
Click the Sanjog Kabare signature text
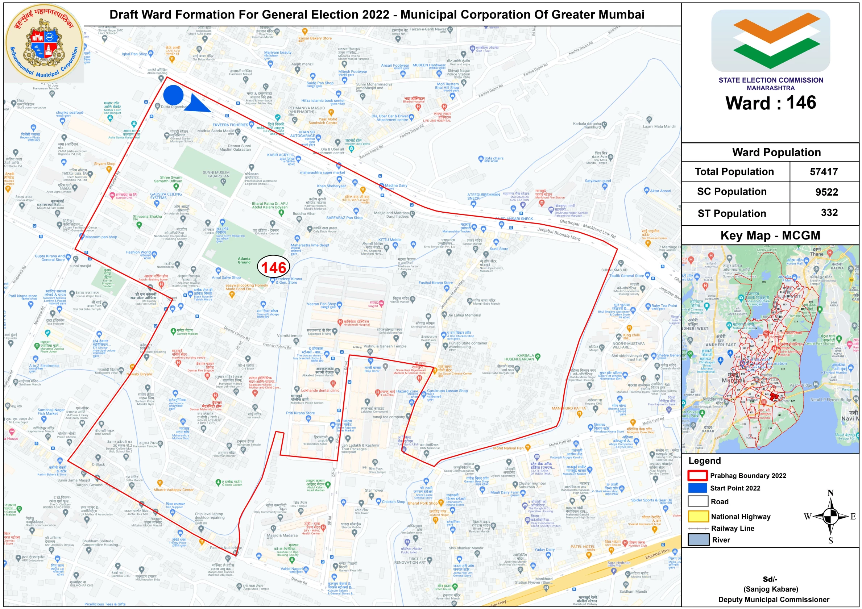coord(770,589)
